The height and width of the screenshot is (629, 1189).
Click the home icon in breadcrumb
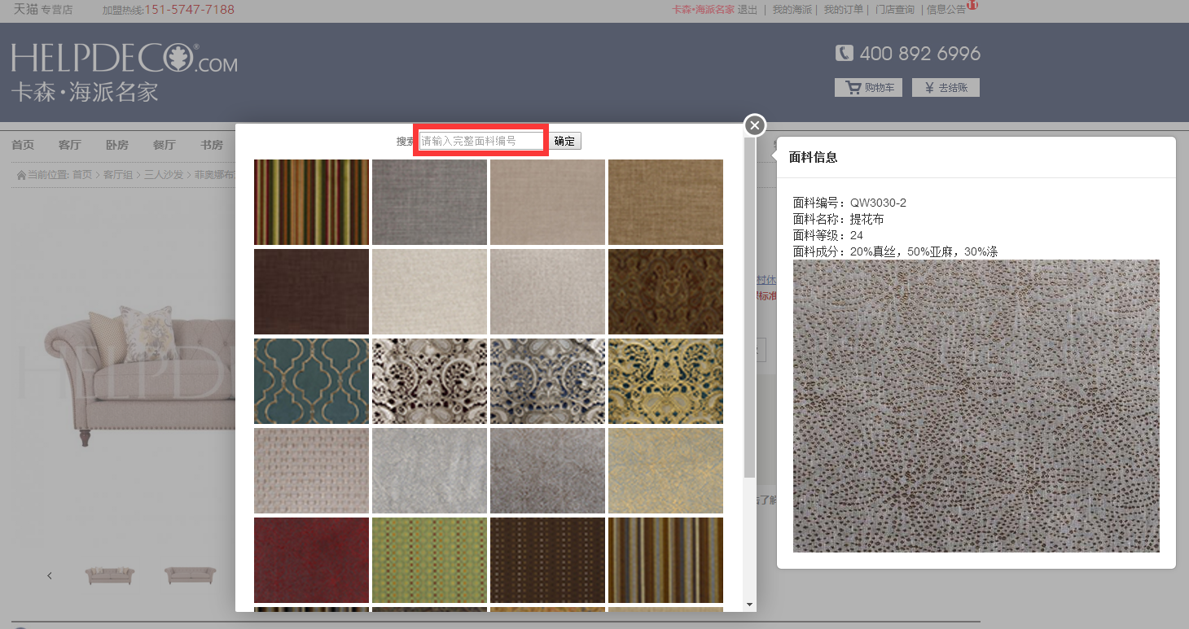(21, 175)
